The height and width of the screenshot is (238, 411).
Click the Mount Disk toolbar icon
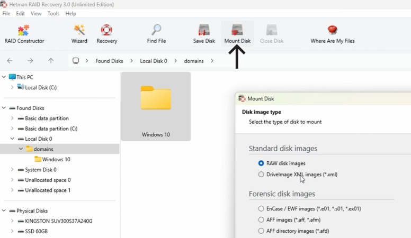click(x=237, y=30)
